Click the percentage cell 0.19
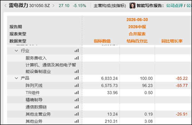The width and height of the screenshot is (192, 125). pos(148,114)
